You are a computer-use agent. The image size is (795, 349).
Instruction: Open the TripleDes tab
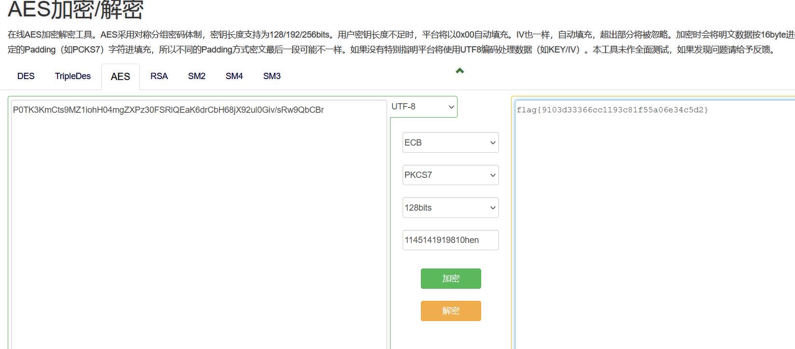pos(73,76)
